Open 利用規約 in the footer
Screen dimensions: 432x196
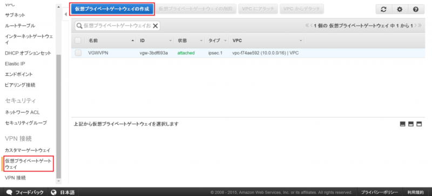pyautogui.click(x=415, y=192)
